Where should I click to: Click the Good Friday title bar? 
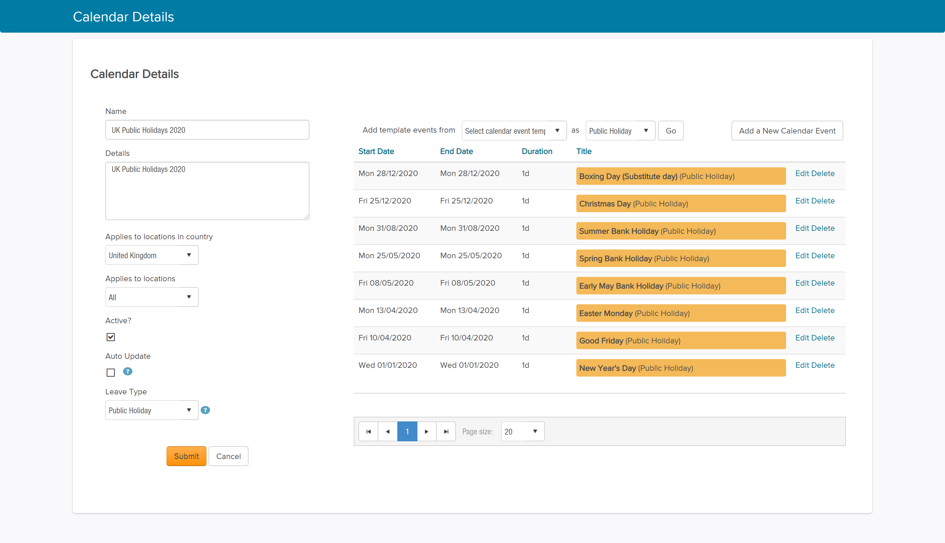[681, 340]
